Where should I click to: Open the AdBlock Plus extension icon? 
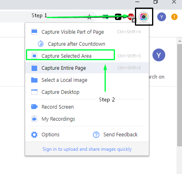[131, 17]
